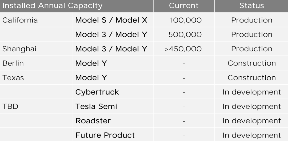Select the 'Status' column header
Image resolution: width=288 pixels, height=141 pixels.
click(251, 6)
